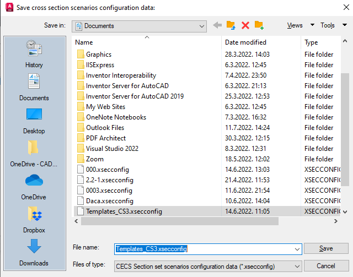The width and height of the screenshot is (353, 277).
Task: Open the Files of type dropdown
Action: (297, 266)
